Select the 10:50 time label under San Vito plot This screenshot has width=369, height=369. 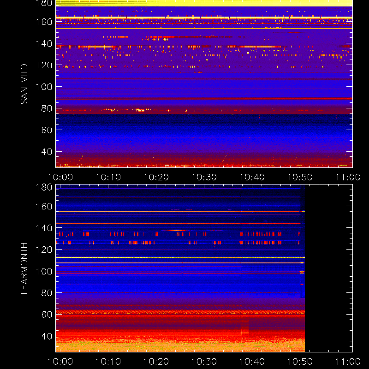click(x=300, y=177)
